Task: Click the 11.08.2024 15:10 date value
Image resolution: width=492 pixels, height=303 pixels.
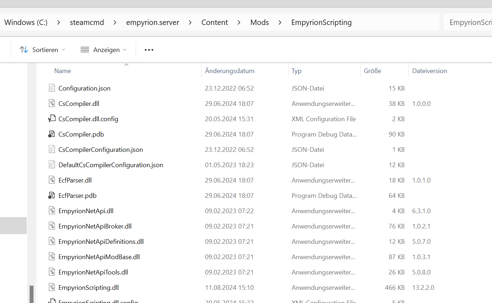Action: click(229, 287)
